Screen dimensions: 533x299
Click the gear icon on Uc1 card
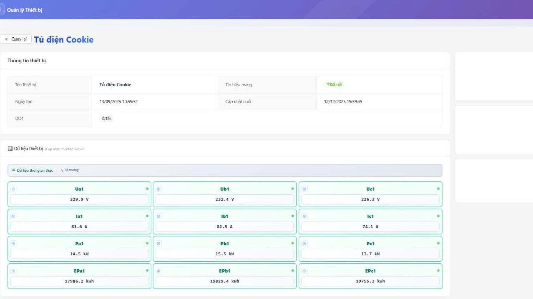pos(304,189)
